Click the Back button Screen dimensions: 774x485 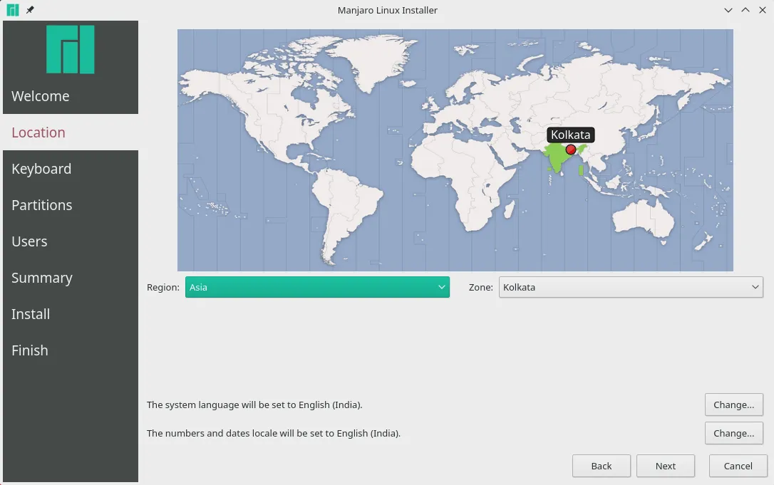pyautogui.click(x=602, y=466)
